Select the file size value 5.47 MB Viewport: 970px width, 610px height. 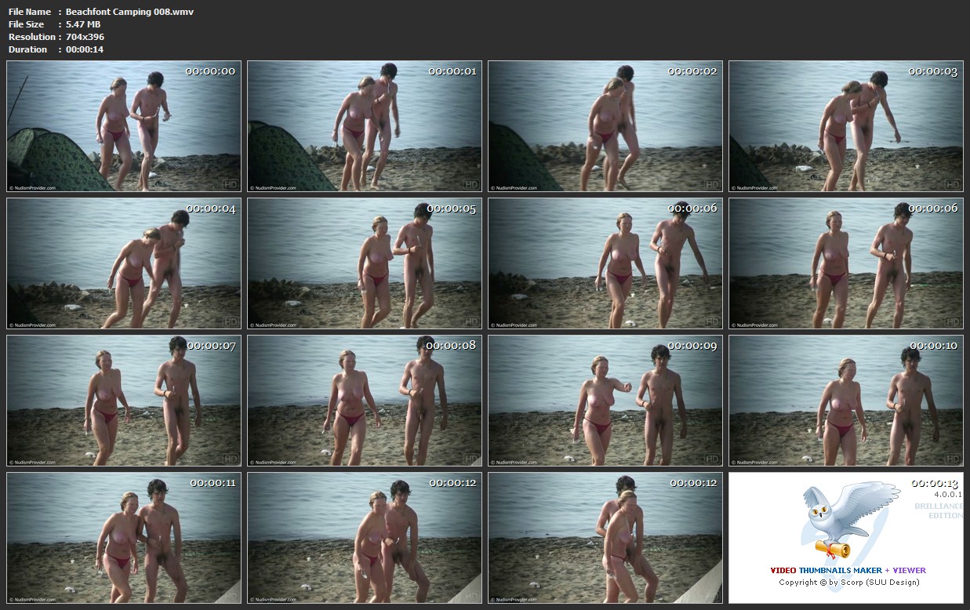(x=83, y=24)
